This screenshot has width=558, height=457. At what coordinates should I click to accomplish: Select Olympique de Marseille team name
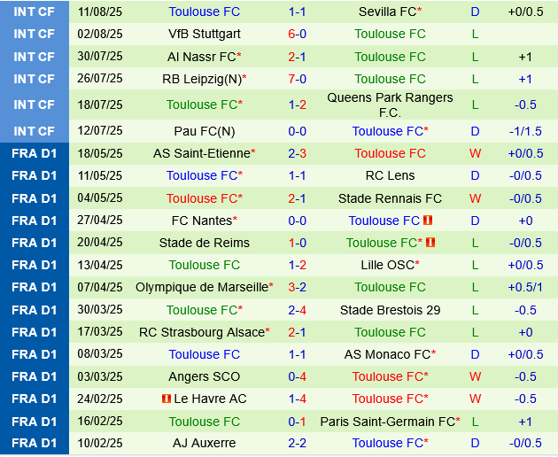pos(202,287)
